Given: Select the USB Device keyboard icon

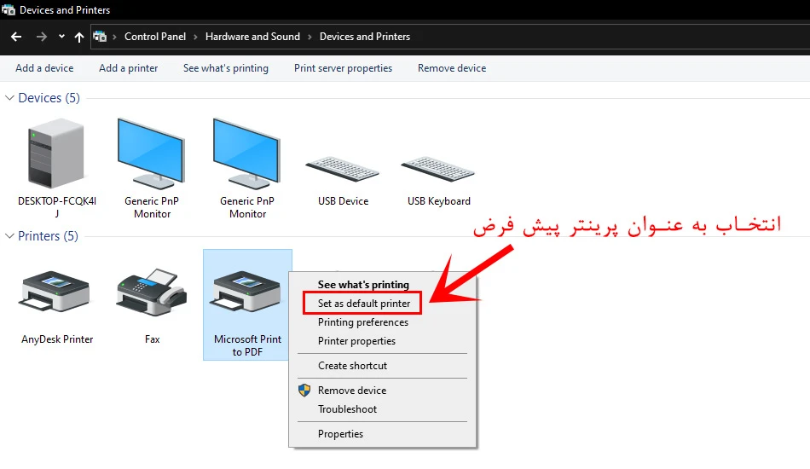Looking at the screenshot, I should (343, 170).
